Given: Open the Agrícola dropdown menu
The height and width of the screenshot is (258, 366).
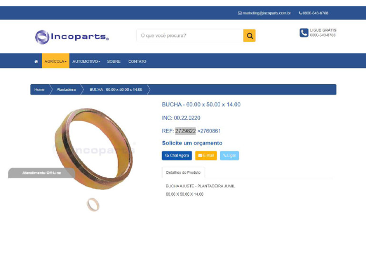Looking at the screenshot, I should tap(56, 61).
